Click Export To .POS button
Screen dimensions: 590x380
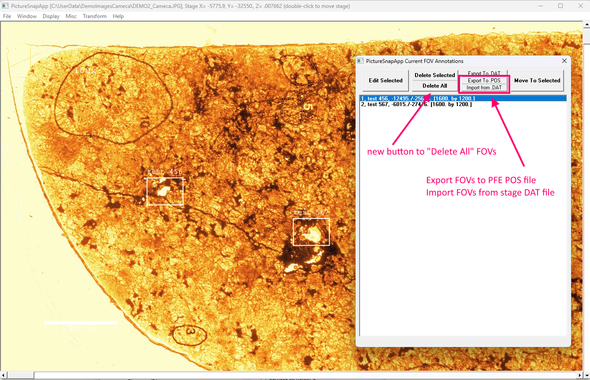[484, 81]
